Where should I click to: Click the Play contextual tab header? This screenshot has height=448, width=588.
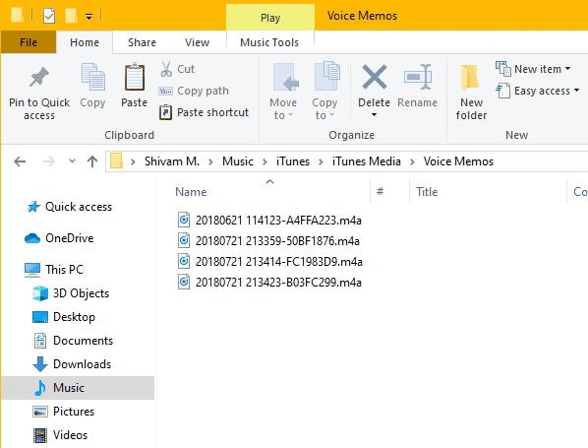pos(270,18)
